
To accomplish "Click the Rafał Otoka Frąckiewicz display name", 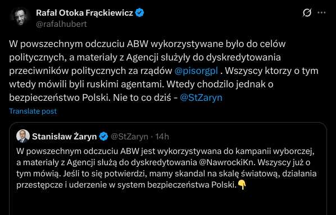I will [x=85, y=13].
